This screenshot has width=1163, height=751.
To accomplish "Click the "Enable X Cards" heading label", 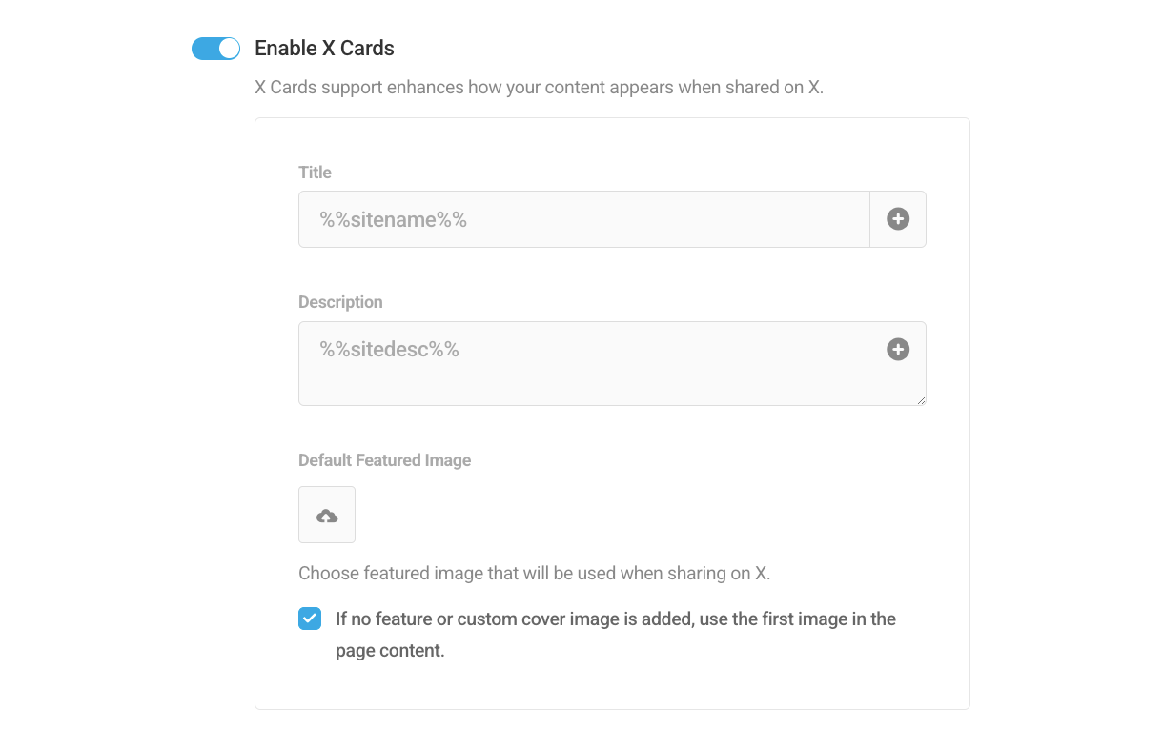I will pyautogui.click(x=324, y=49).
